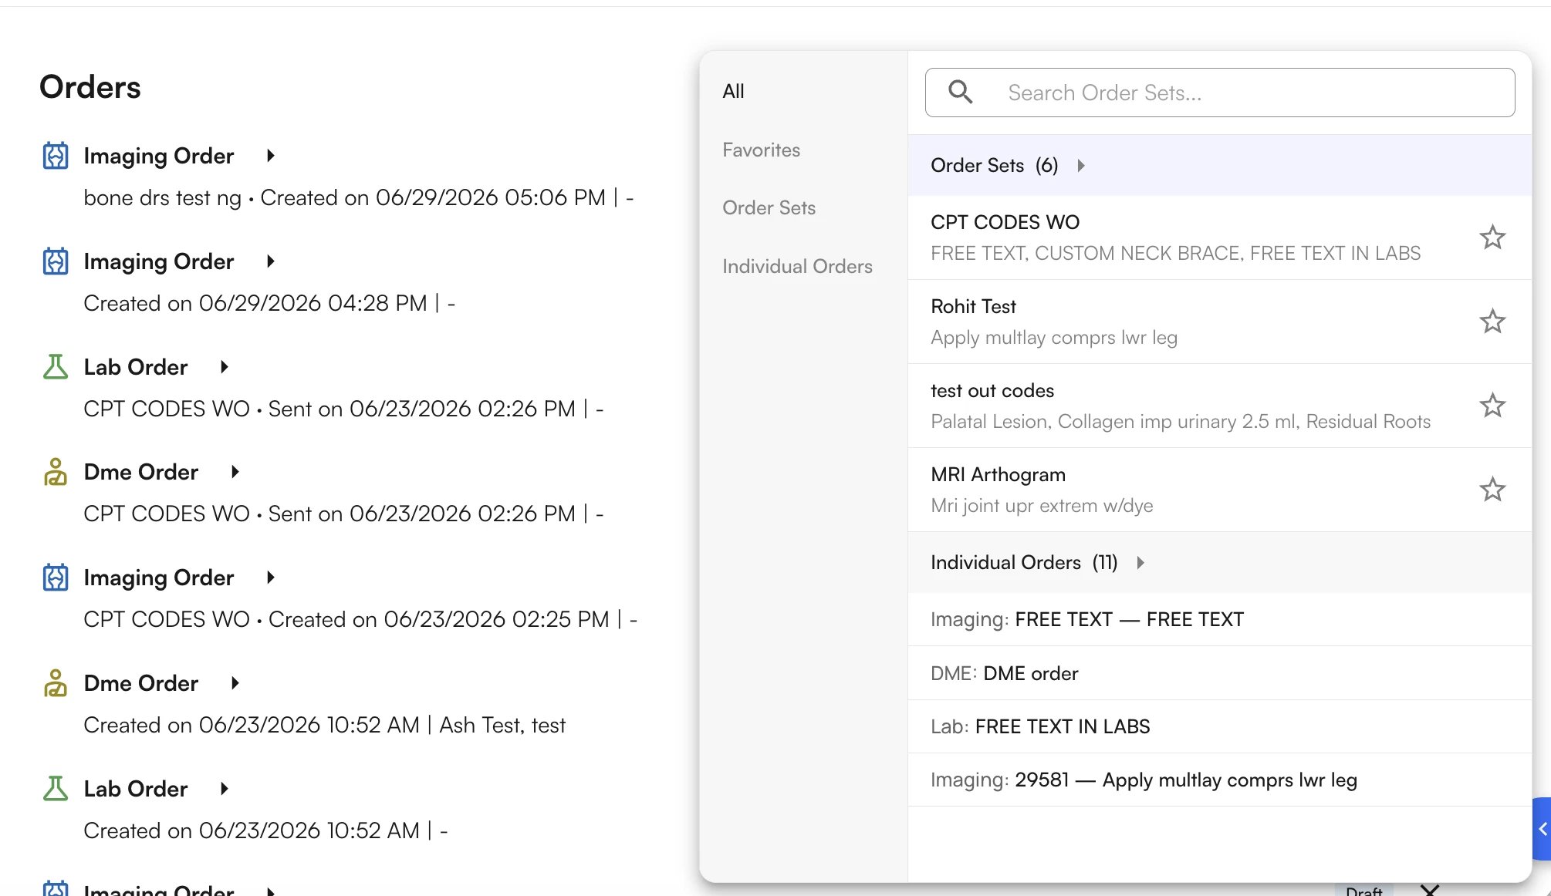The height and width of the screenshot is (896, 1551).
Task: Click the DME icon for CPT CODES WO order
Action: pos(56,472)
